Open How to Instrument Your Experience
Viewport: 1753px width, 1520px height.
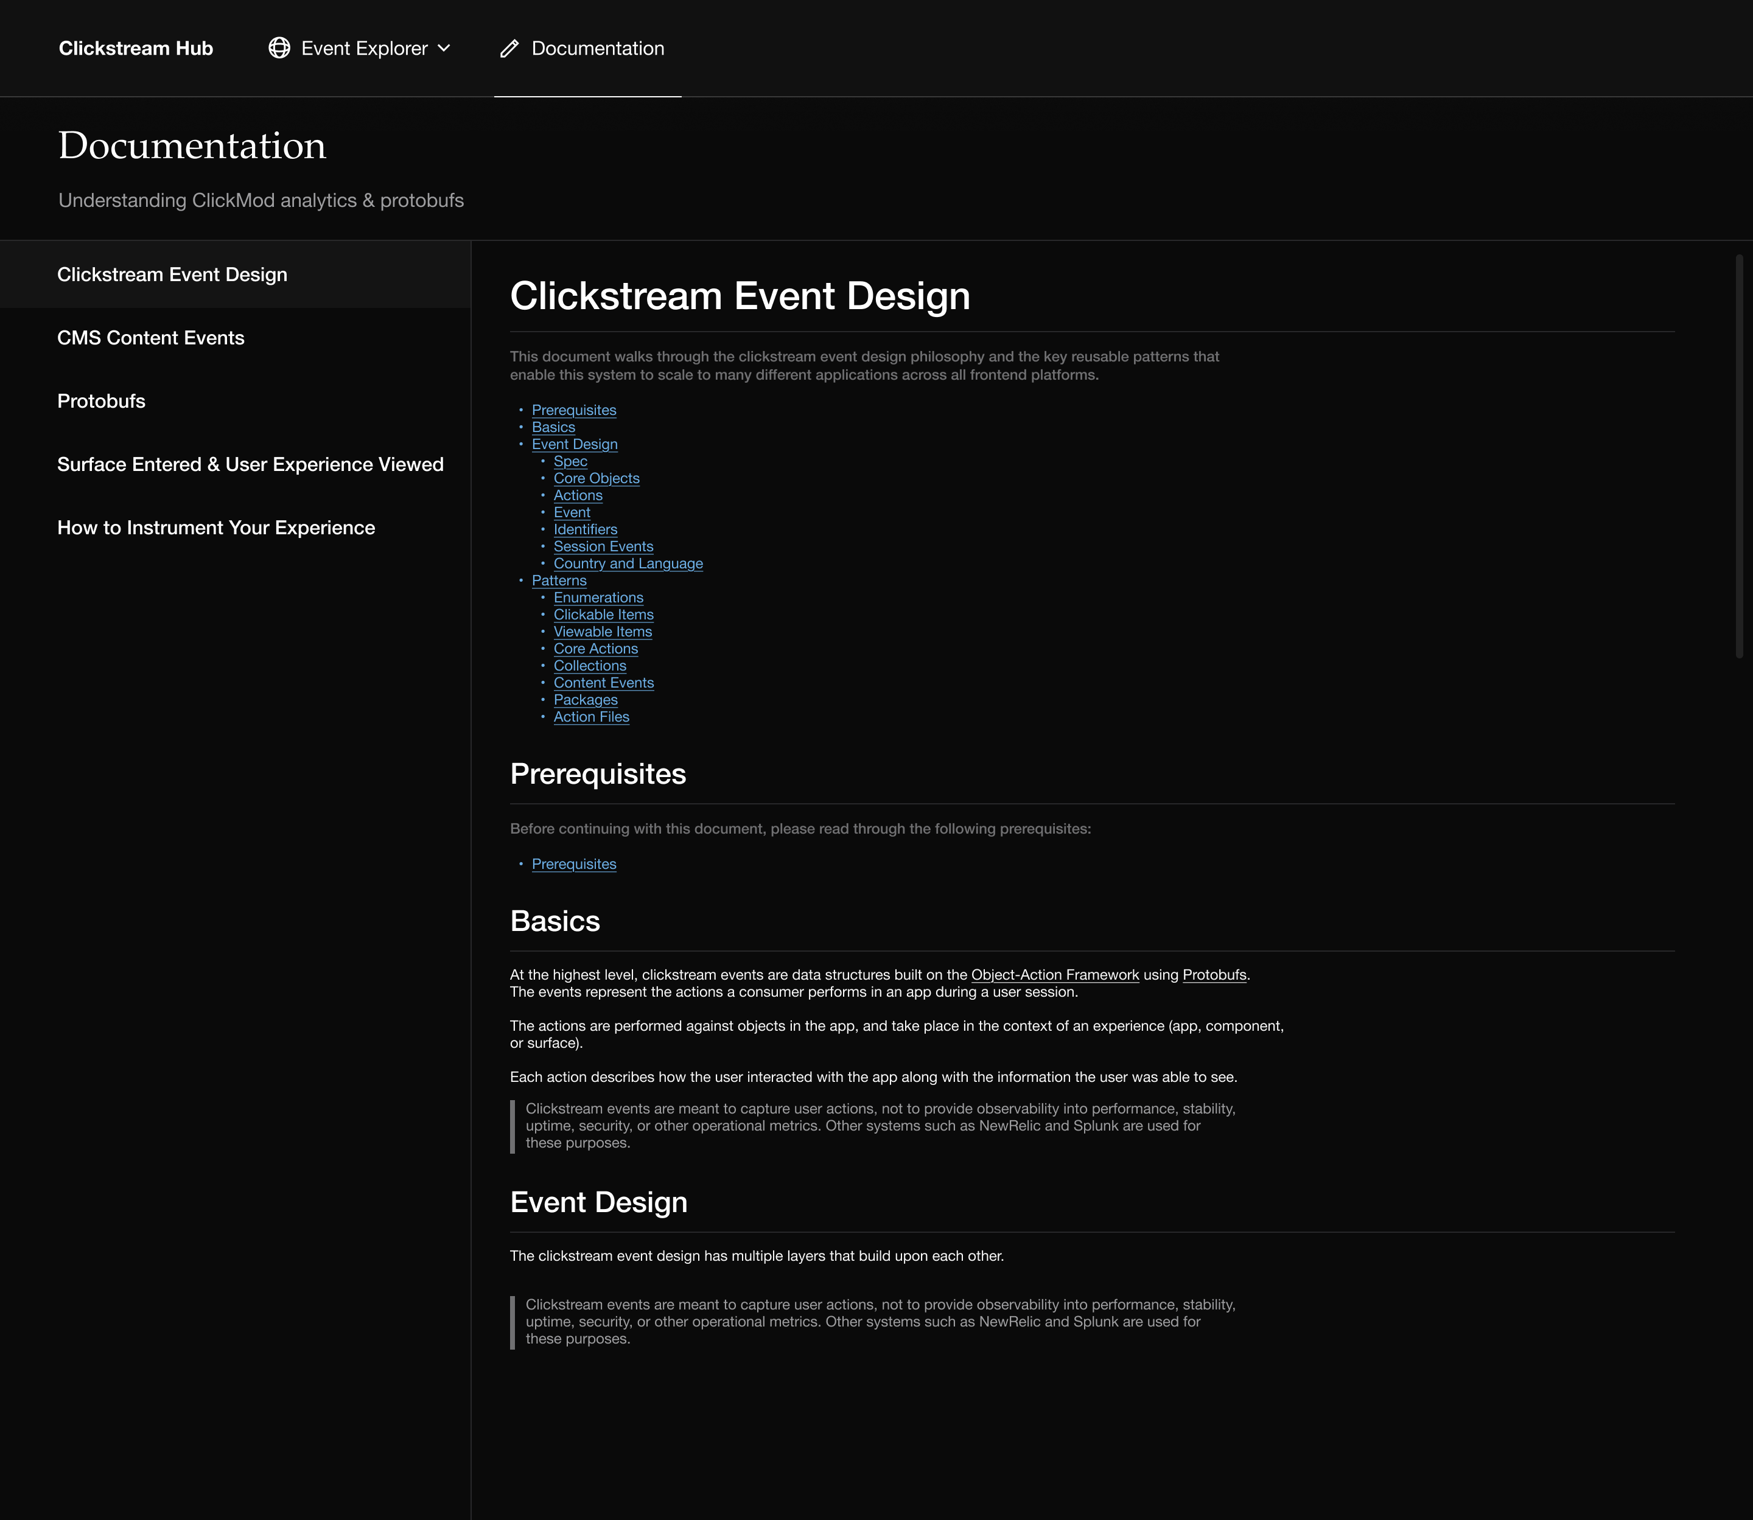[215, 527]
